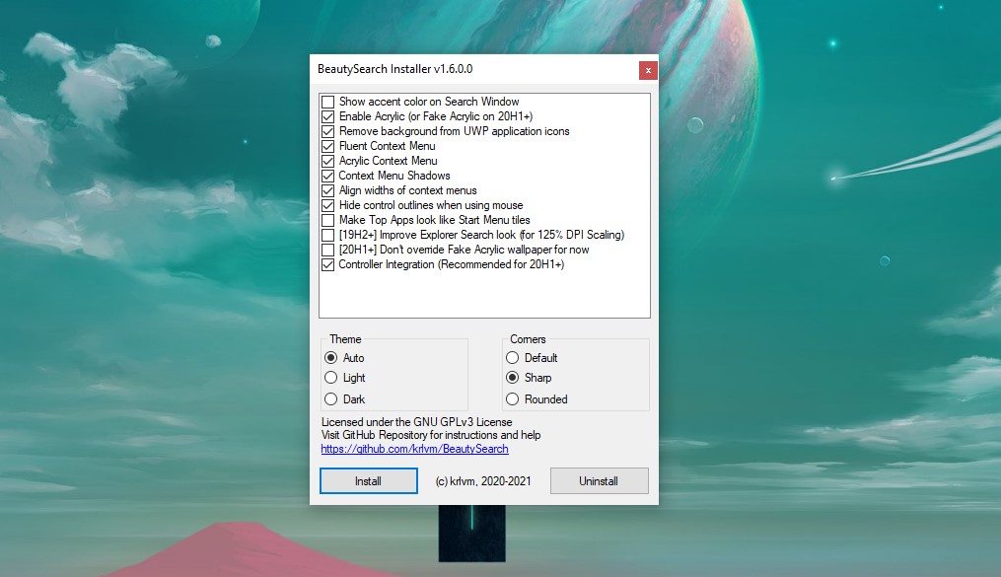Uncheck Controller Integration option
The image size is (1001, 577).
click(328, 264)
